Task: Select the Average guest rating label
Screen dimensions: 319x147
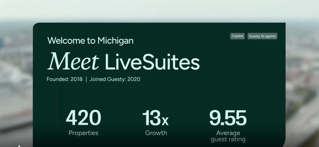Action: (x=228, y=136)
